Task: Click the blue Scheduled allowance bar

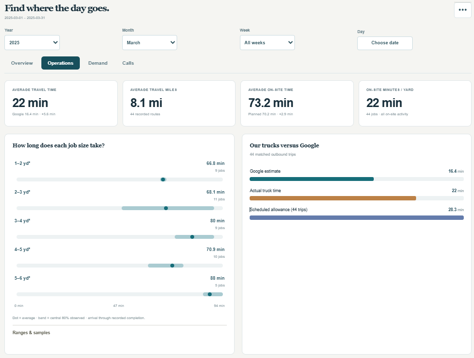Action: 357,218
